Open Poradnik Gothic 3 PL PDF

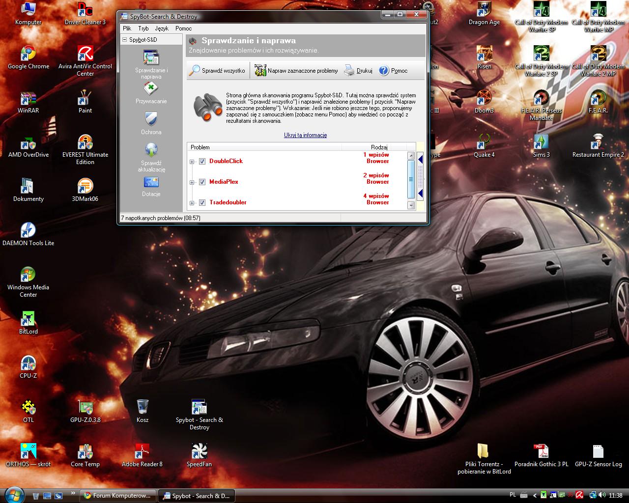pos(541,455)
